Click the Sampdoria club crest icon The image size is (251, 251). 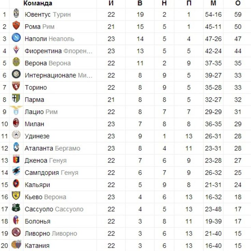(x=16, y=172)
